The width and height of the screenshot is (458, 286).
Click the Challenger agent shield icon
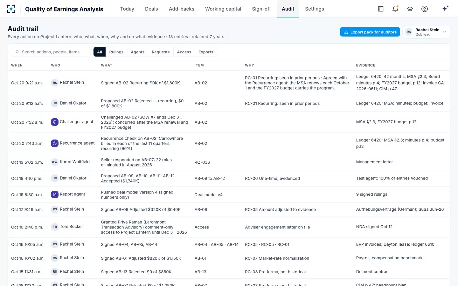55,122
